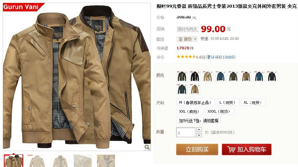Click the magnifier zoom icon on product image
This screenshot has height=167, width=298.
[147, 147]
